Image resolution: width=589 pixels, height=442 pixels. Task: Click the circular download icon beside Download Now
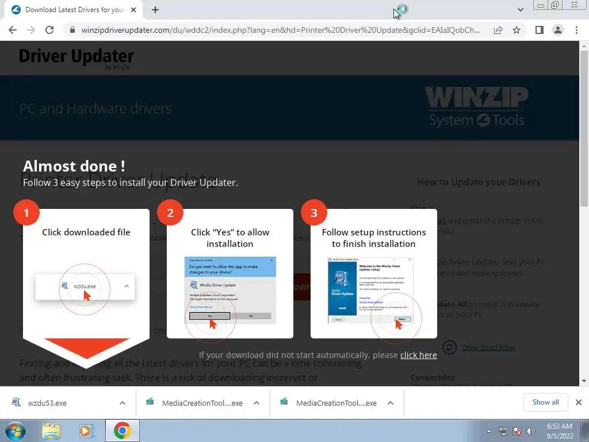[x=449, y=347]
